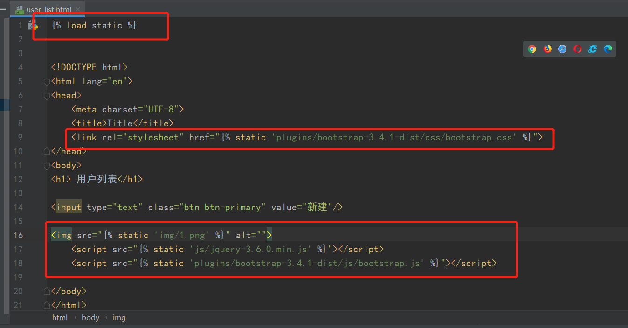Click the '用户列表' heading text
Viewport: 628px width, 328px height.
[x=97, y=179]
